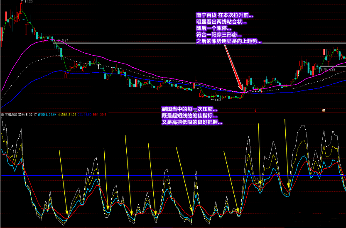
Task: Click the red BB1: 39.51 value
Action: tap(100, 115)
